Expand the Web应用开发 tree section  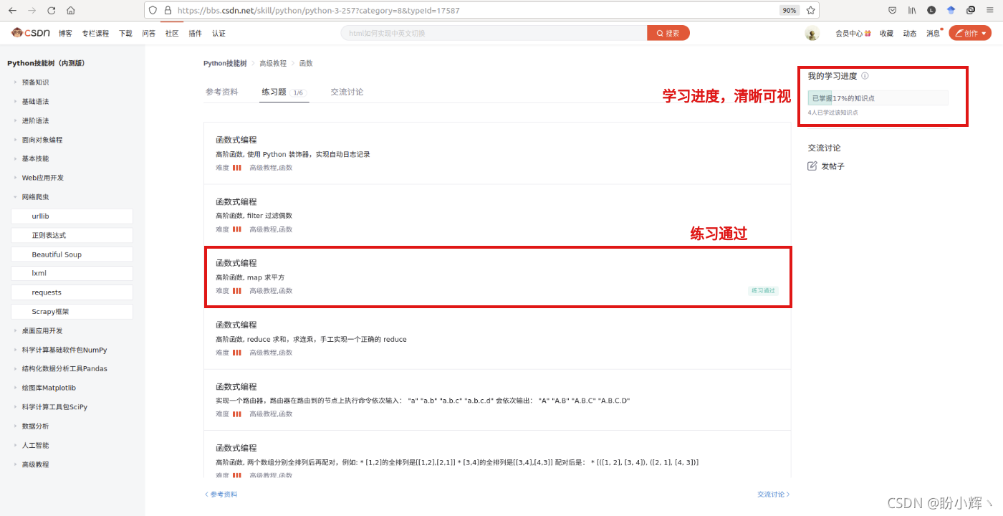[x=42, y=178]
